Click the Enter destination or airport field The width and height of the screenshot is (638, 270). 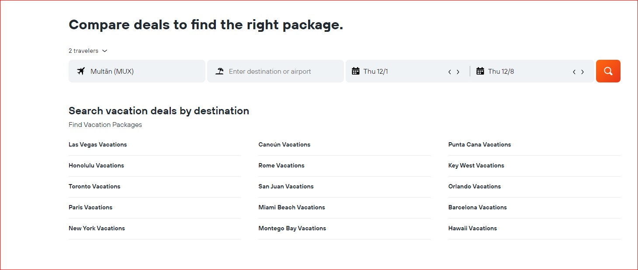pos(275,71)
